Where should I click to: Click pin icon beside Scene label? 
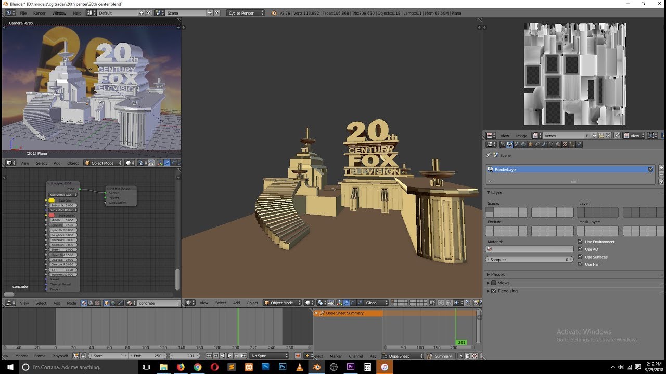click(x=489, y=155)
